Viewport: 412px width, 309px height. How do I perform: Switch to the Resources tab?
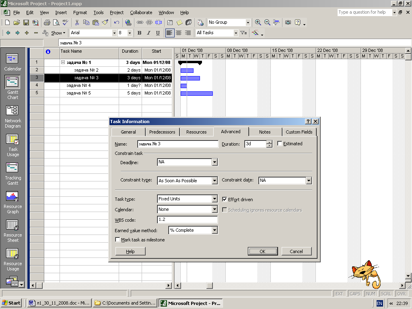tap(196, 132)
